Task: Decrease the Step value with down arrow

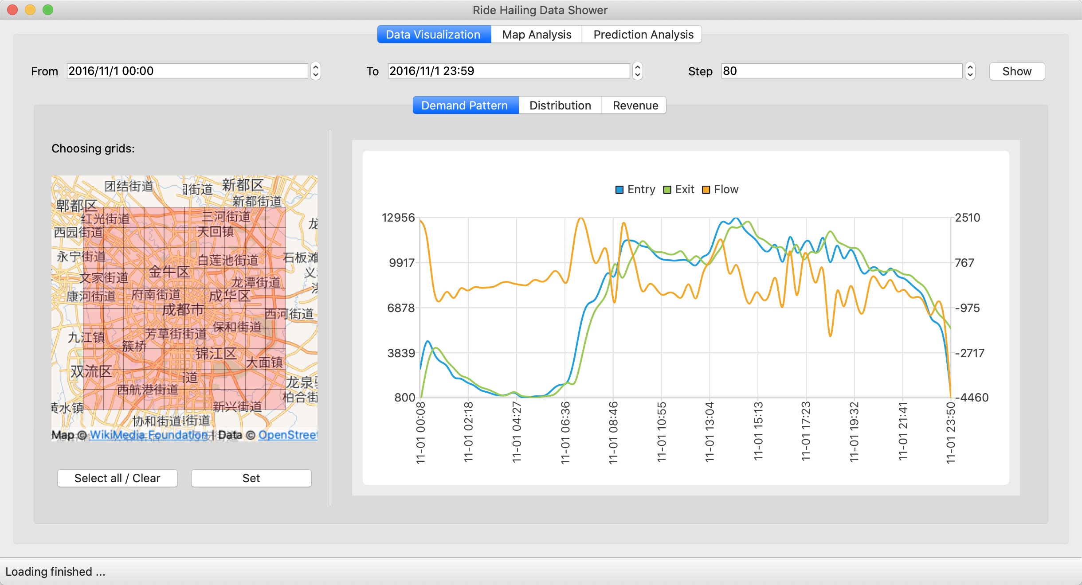Action: coord(970,75)
